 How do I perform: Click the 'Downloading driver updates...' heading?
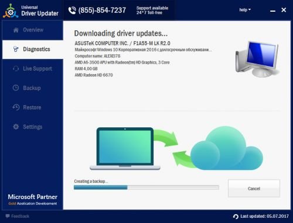121,33
